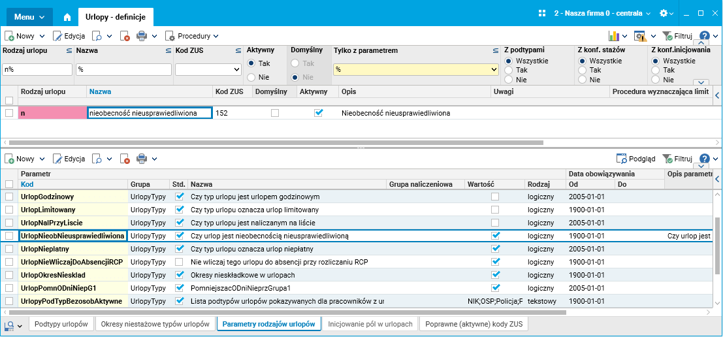This screenshot has height=337, width=723.
Task: Click Podgląd in the lower toolbar
Action: pyautogui.click(x=636, y=159)
